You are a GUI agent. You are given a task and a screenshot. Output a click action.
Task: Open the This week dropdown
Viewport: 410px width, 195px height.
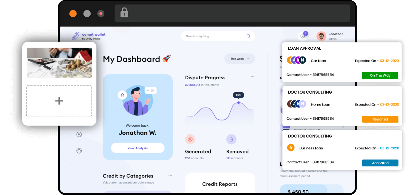pyautogui.click(x=239, y=59)
